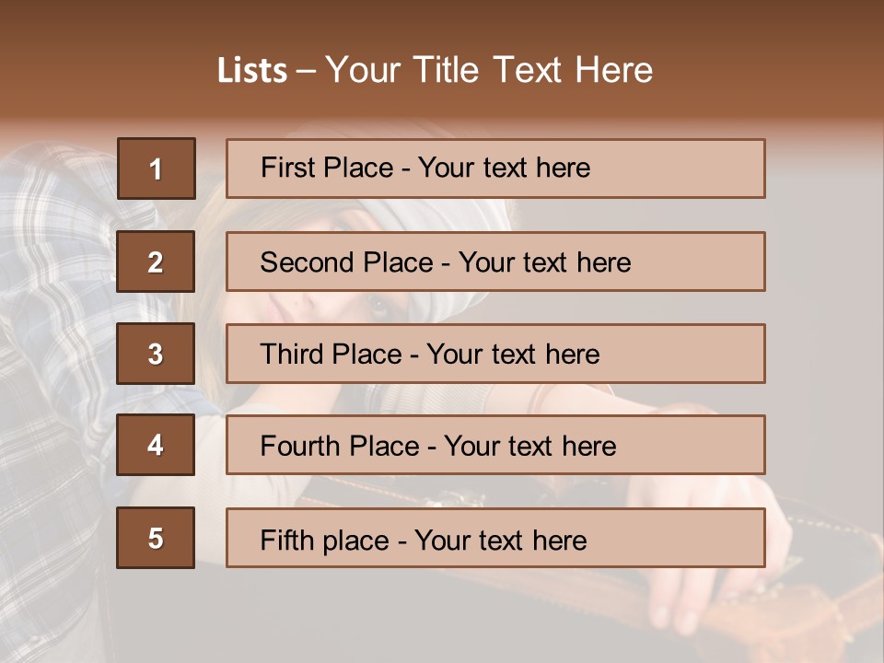Click the words First Place
The width and height of the screenshot is (884, 663).
(327, 168)
